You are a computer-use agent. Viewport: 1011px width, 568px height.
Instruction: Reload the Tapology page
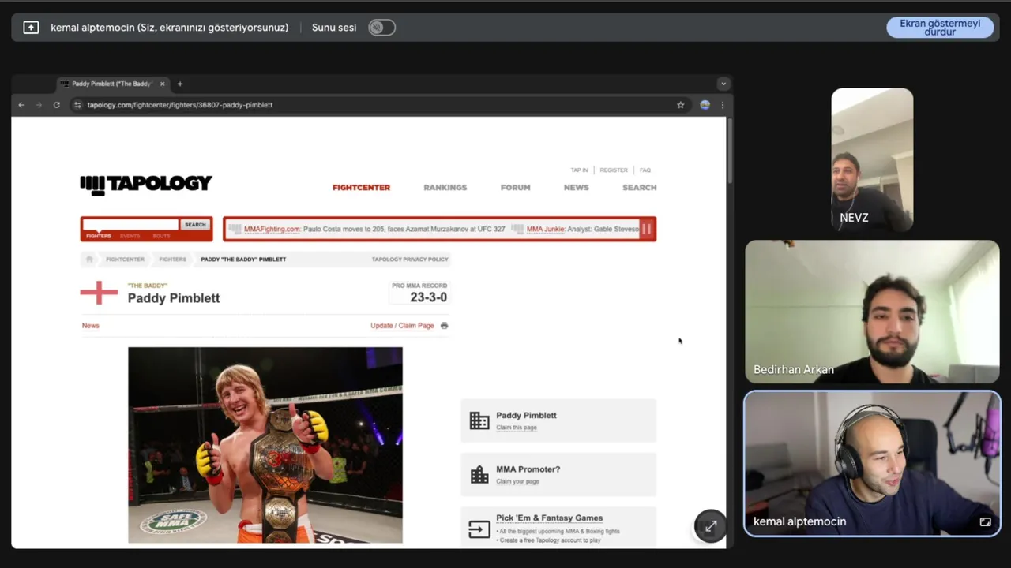point(56,105)
